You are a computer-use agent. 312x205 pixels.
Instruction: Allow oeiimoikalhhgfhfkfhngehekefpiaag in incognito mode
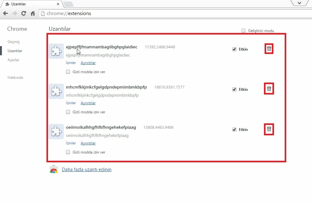[x=68, y=152]
